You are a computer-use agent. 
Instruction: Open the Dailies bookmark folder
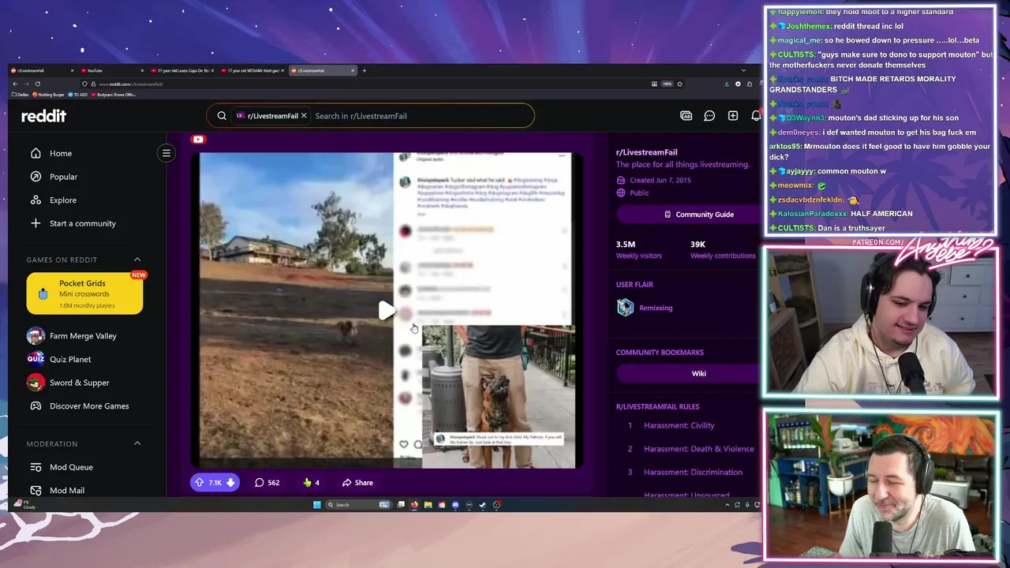pyautogui.click(x=22, y=95)
